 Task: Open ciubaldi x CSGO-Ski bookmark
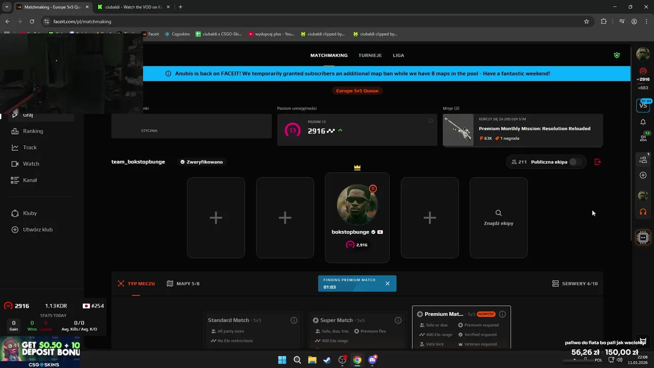pyautogui.click(x=219, y=34)
